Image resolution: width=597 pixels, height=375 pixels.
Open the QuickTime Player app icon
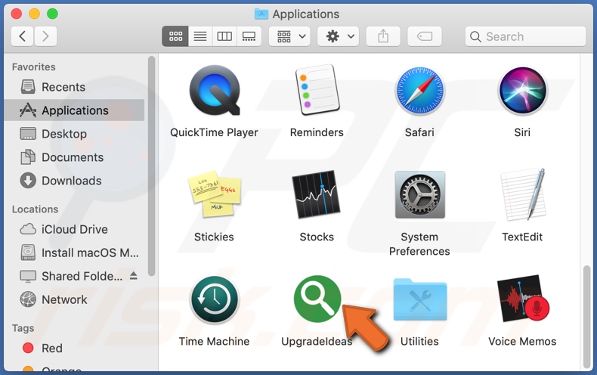pyautogui.click(x=215, y=91)
